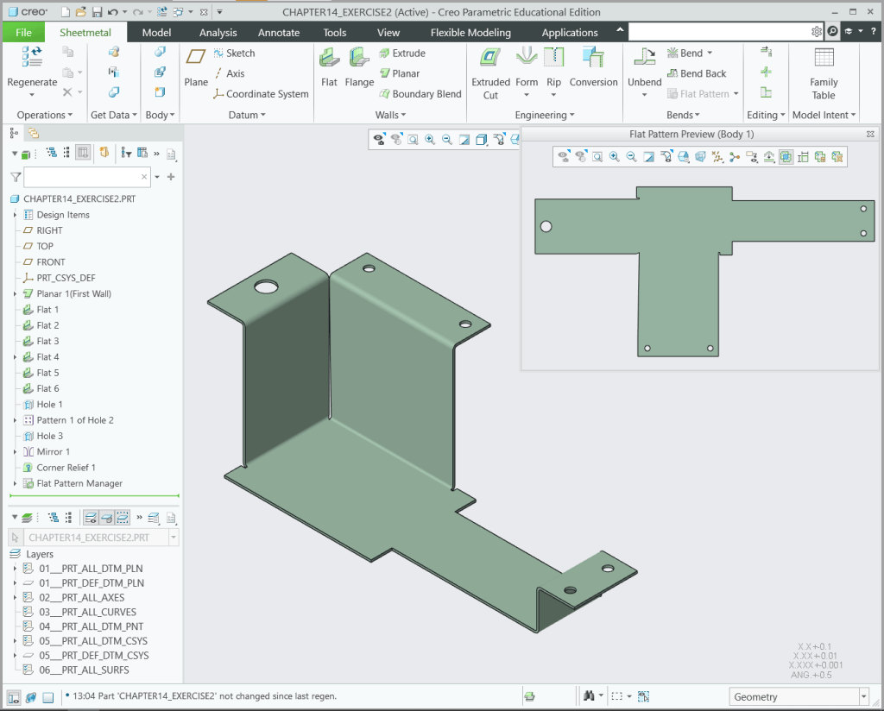The height and width of the screenshot is (711, 884).
Task: Expand the Design Items tree node
Action: coord(16,215)
